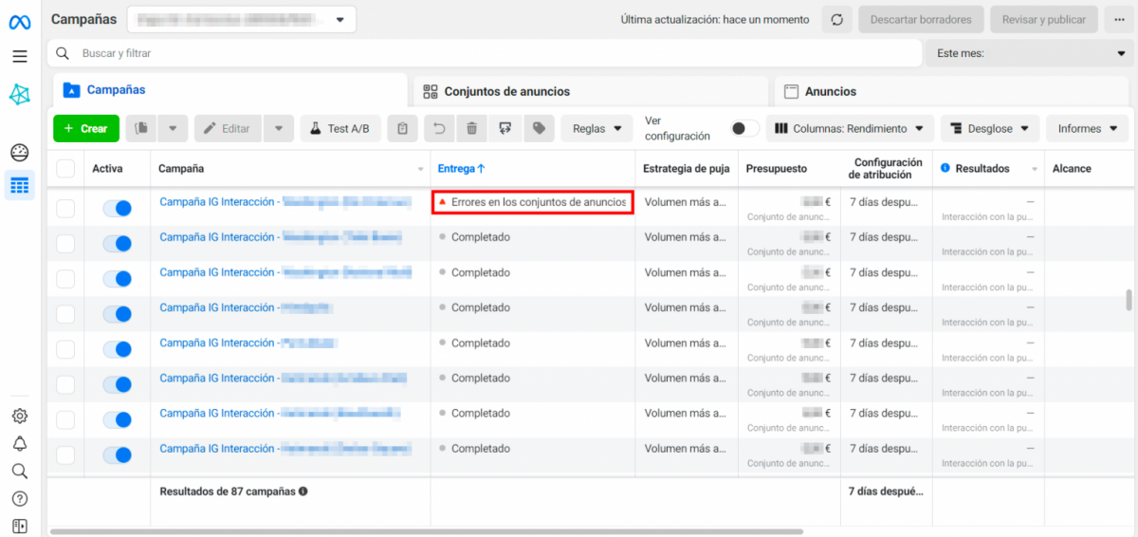This screenshot has width=1138, height=537.
Task: Click the Activa column header
Action: pos(107,169)
